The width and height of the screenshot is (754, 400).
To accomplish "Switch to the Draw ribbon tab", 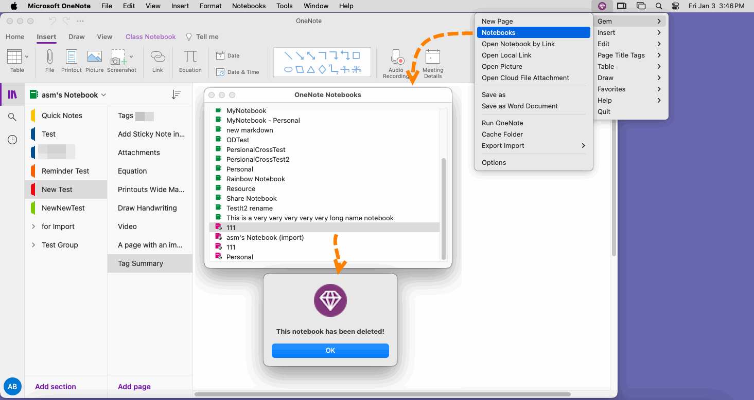I will pos(77,37).
